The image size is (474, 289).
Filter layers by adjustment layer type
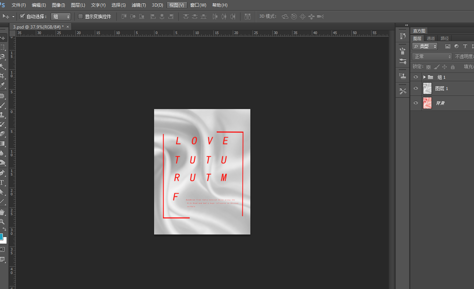point(456,46)
